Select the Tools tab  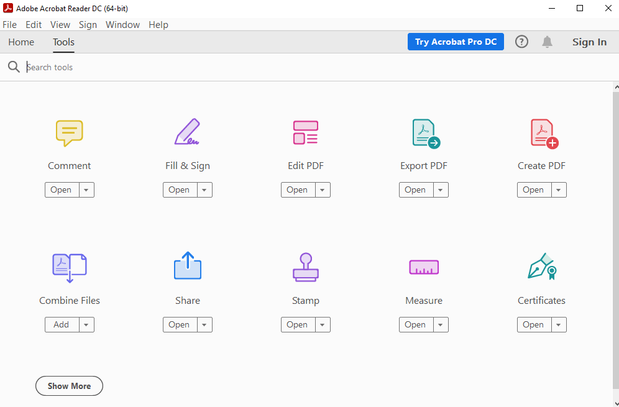click(x=63, y=42)
